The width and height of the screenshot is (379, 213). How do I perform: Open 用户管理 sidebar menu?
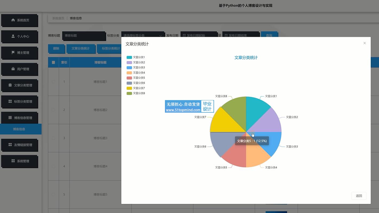(x=19, y=69)
